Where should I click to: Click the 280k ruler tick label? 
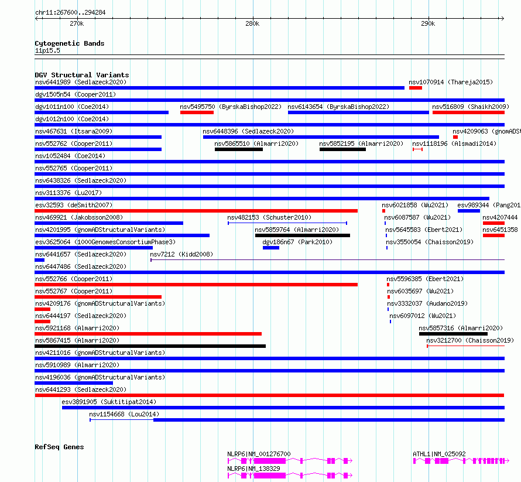tap(252, 23)
